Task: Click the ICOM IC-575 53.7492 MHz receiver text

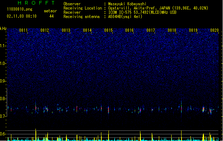Action: (143, 12)
